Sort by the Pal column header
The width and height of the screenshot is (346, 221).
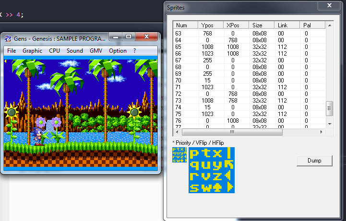[312, 25]
